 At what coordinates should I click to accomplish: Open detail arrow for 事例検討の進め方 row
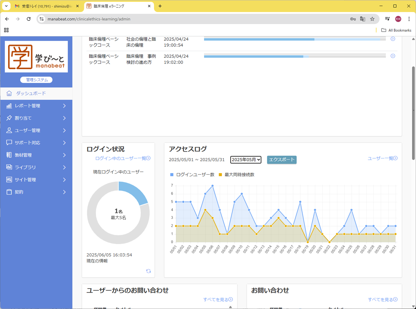393,56
